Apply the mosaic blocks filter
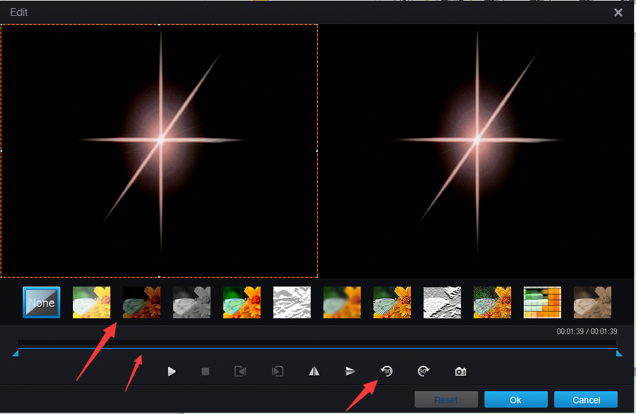Viewport: 636px width, 414px height. (x=542, y=302)
